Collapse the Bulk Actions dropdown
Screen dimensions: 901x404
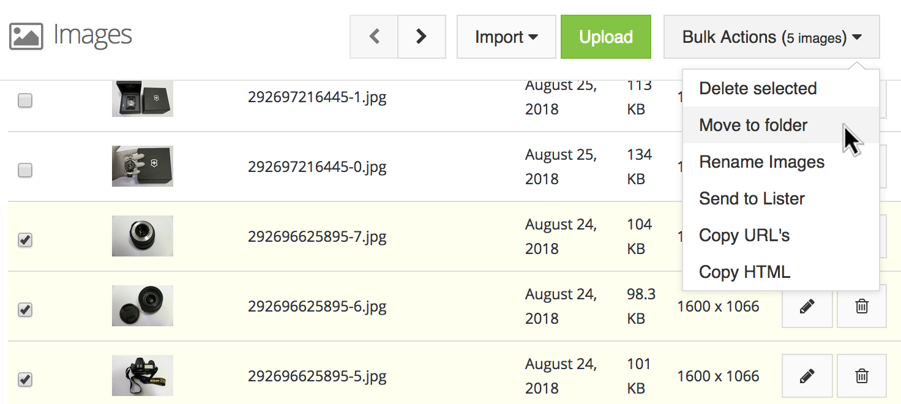click(x=771, y=37)
